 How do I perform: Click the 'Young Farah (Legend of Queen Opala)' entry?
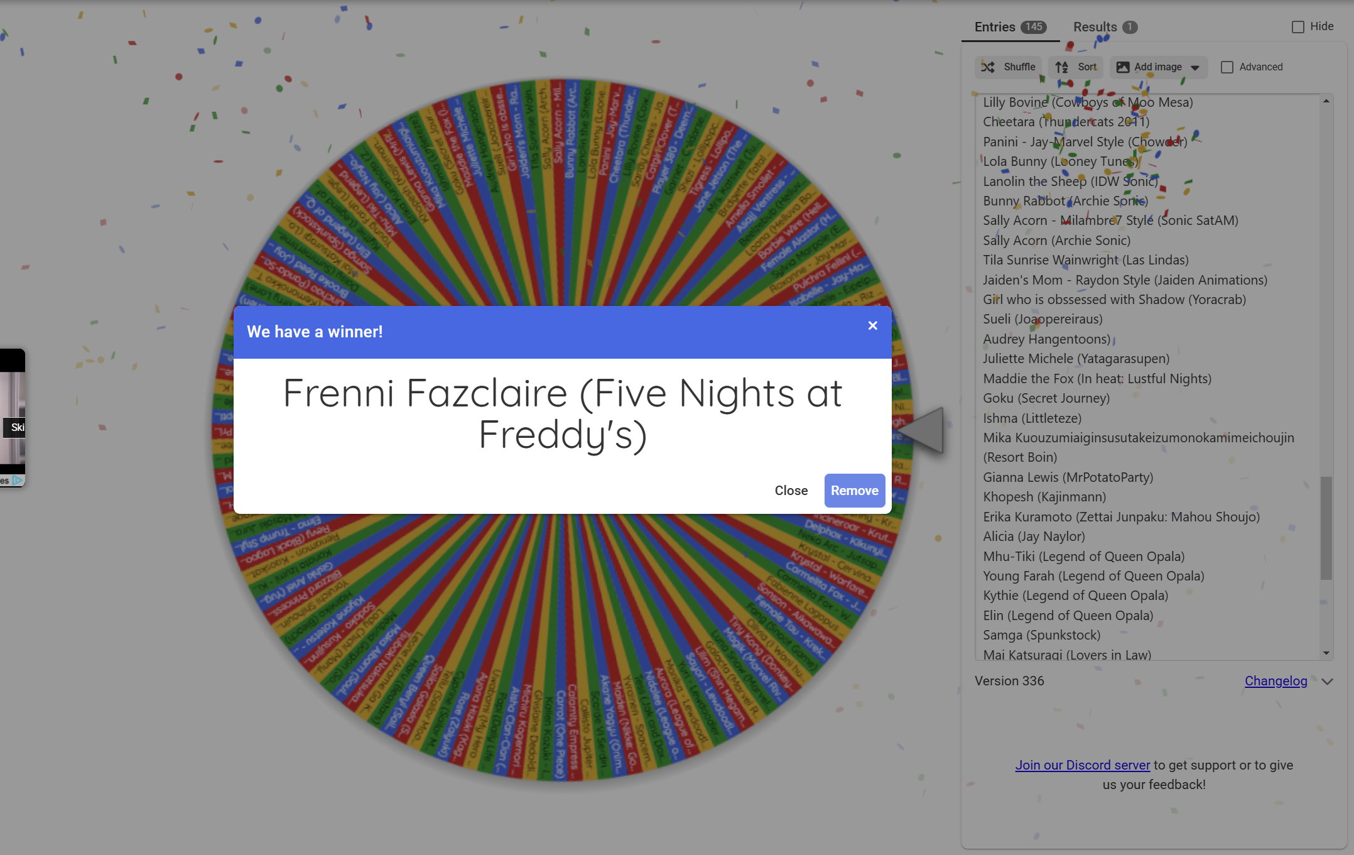tap(1094, 576)
